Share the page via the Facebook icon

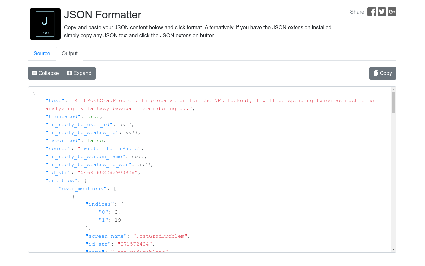point(372,12)
